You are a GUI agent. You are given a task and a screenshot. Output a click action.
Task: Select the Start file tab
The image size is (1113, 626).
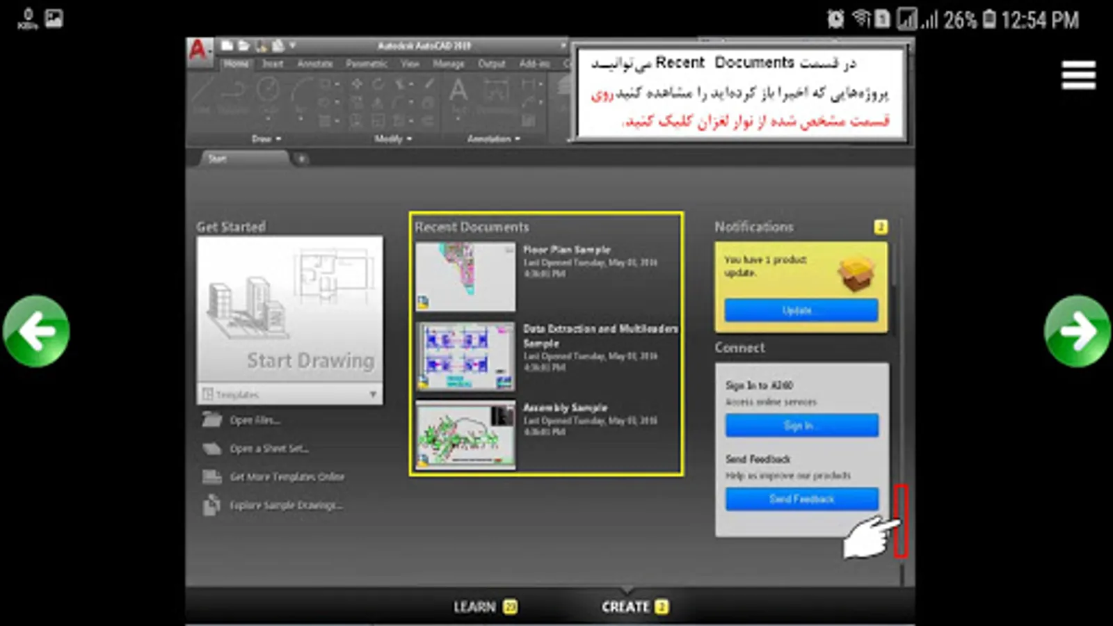click(x=244, y=159)
